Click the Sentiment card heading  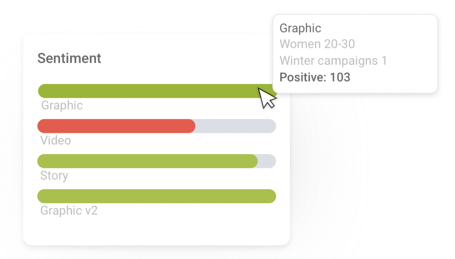[69, 59]
